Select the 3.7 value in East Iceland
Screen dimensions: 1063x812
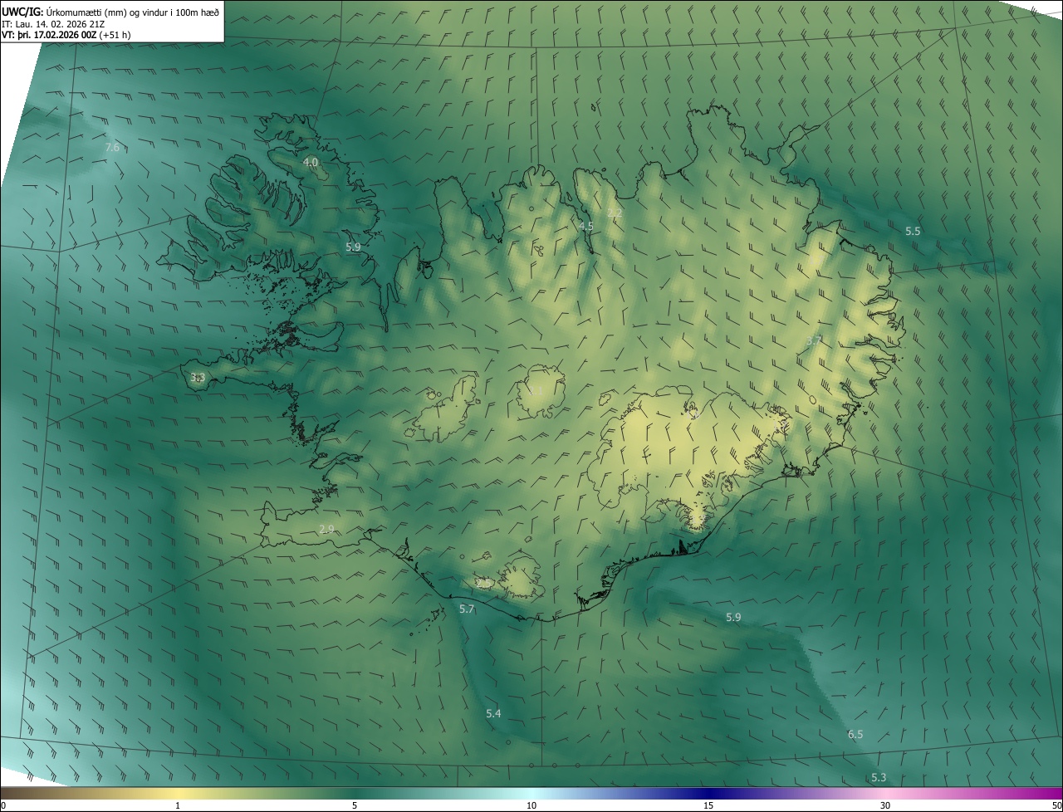coord(814,340)
